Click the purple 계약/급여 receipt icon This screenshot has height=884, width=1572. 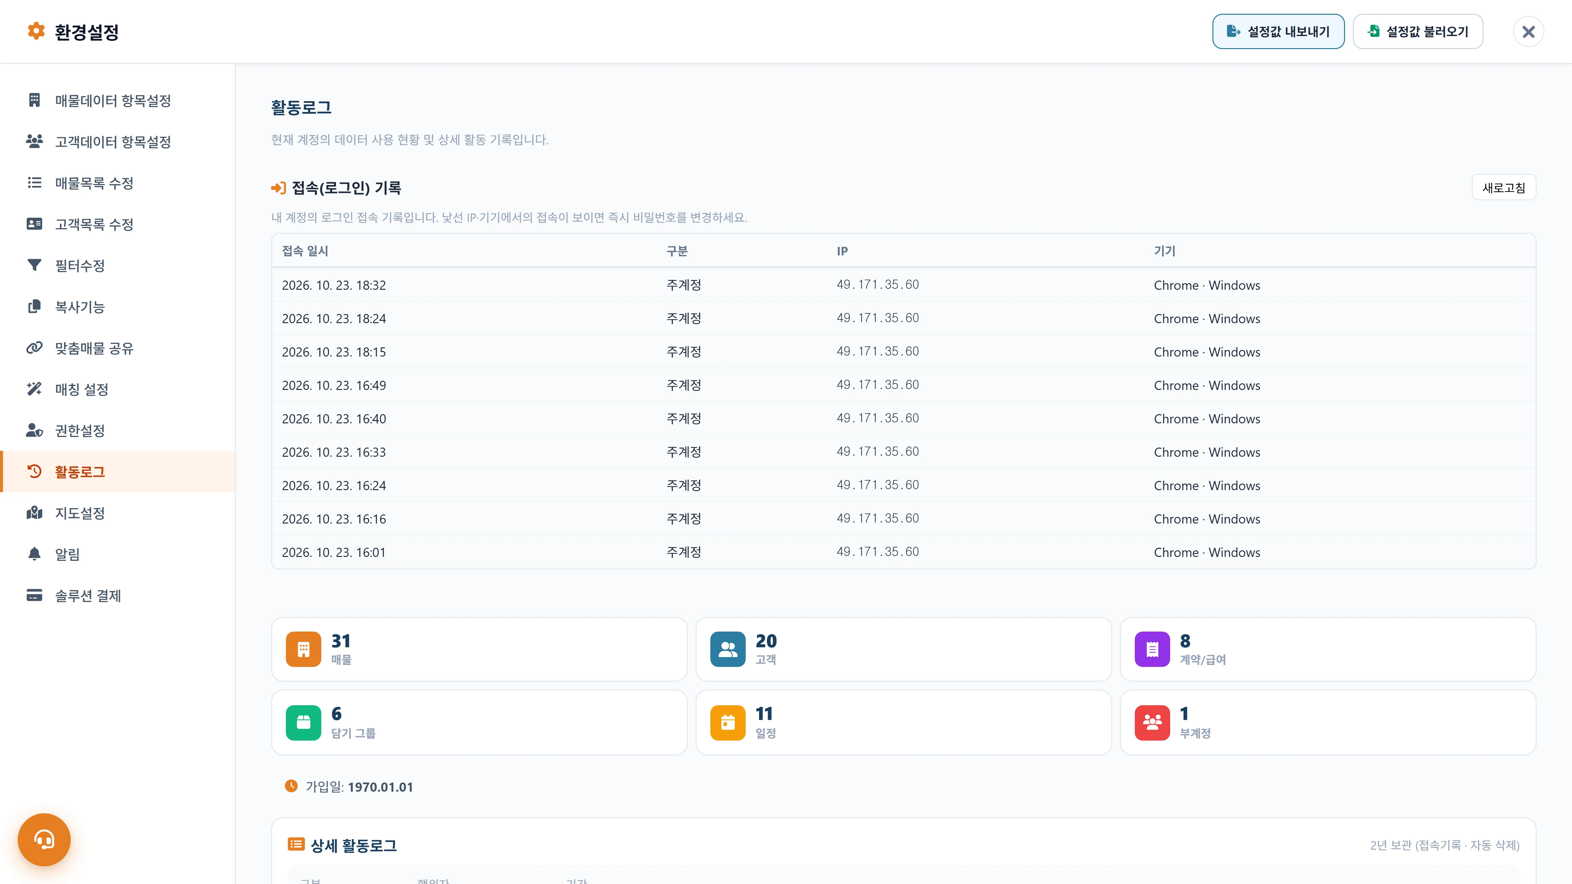(1152, 649)
